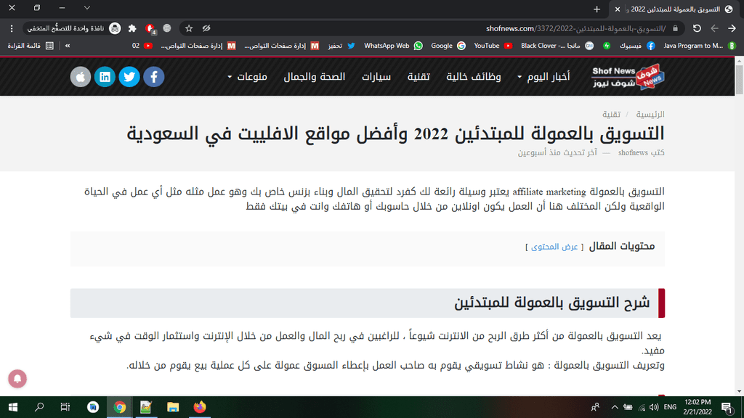Open the Windows notification center

pyautogui.click(x=727, y=408)
